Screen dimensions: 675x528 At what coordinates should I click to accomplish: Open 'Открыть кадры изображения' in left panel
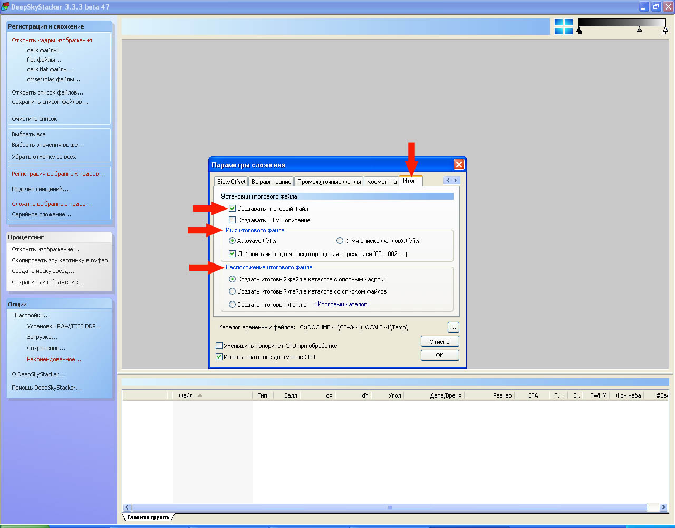[52, 40]
